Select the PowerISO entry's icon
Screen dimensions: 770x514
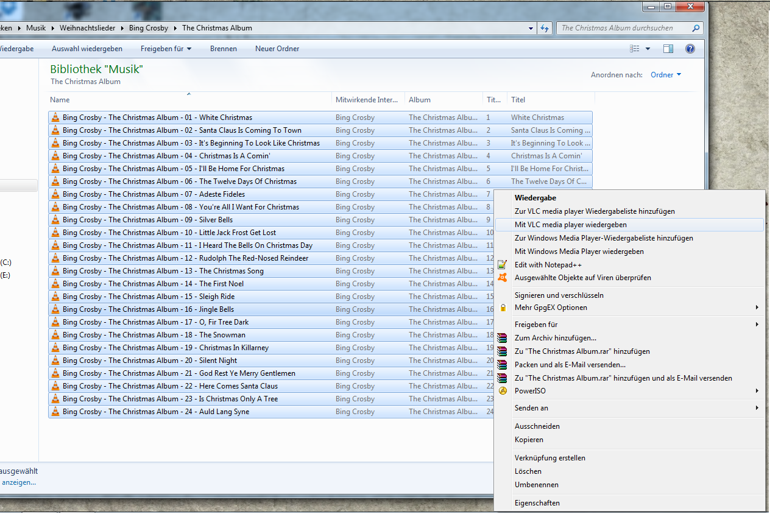coord(501,390)
